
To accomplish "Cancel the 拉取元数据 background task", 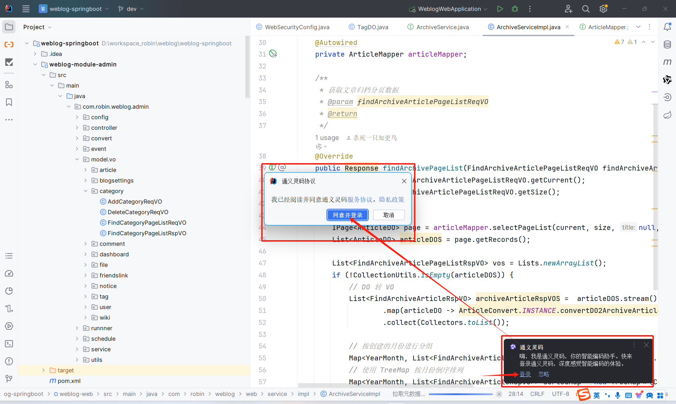I will click(x=499, y=394).
